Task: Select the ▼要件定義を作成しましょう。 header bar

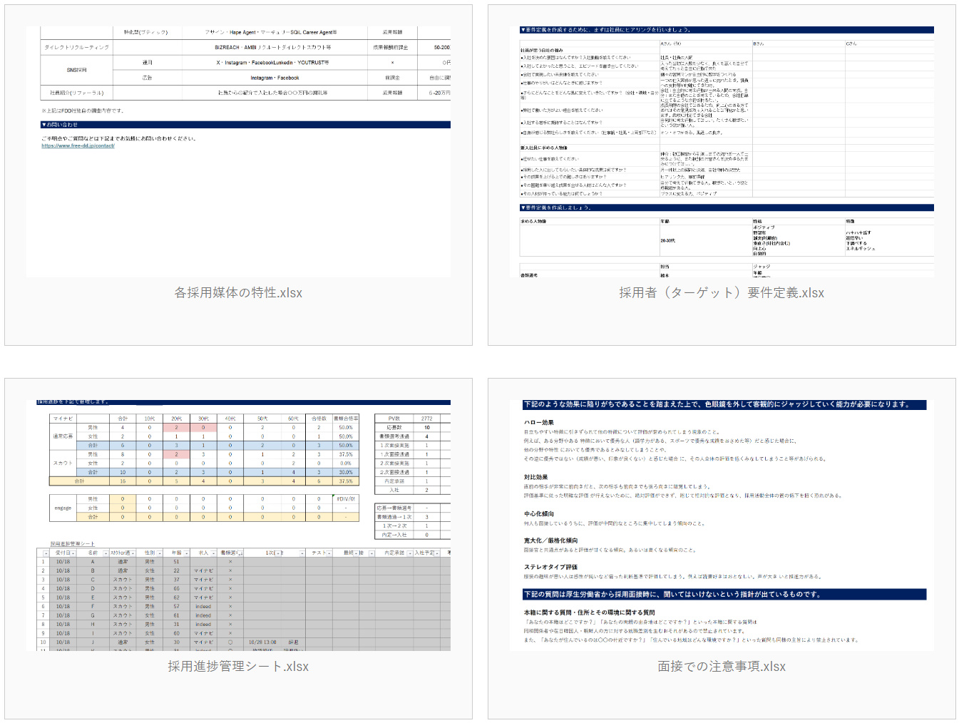Action: pyautogui.click(x=727, y=207)
